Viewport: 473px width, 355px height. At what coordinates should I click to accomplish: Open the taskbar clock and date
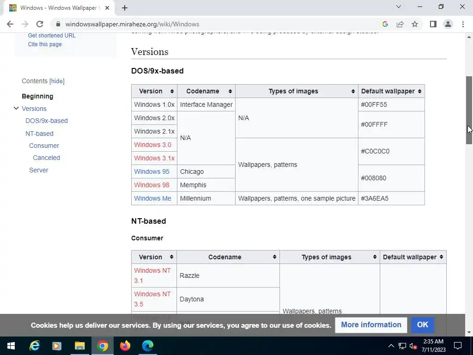point(433,346)
